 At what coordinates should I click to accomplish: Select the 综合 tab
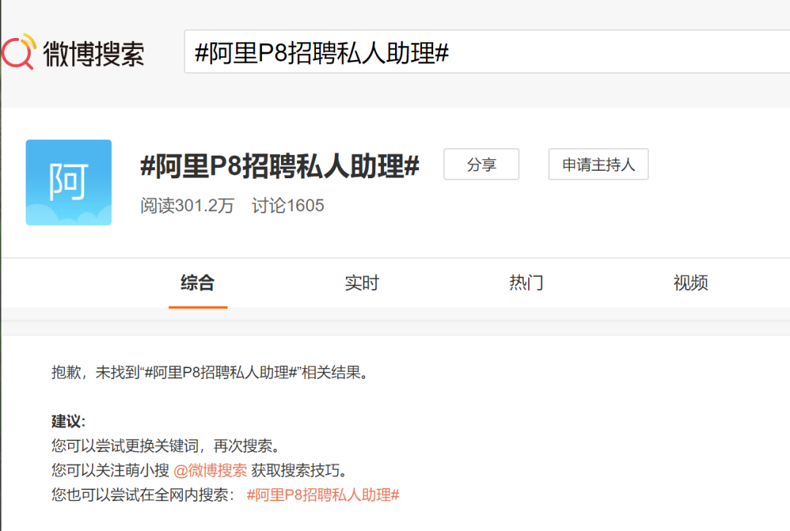tap(197, 283)
